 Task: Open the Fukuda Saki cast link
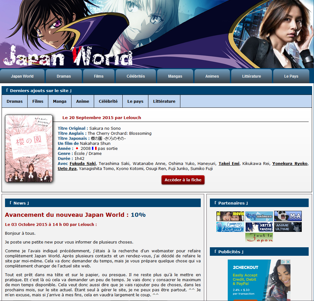pos(83,163)
